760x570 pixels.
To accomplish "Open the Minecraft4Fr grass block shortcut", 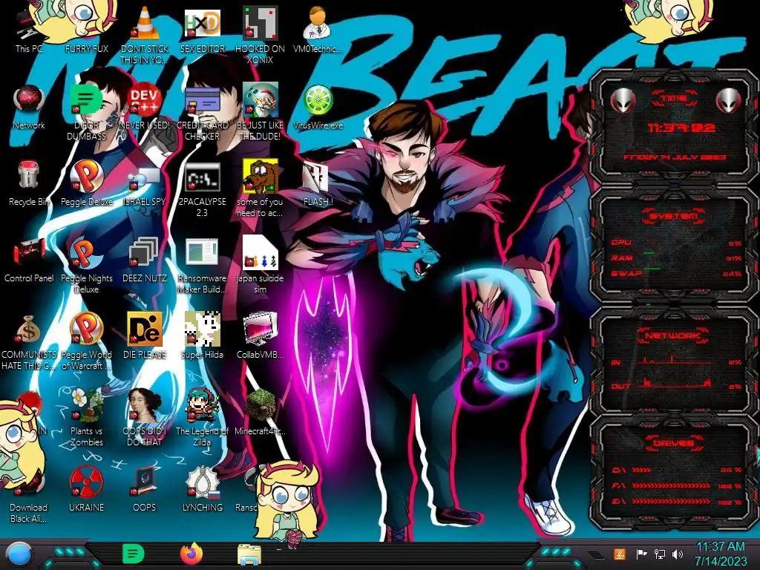I will (261, 413).
